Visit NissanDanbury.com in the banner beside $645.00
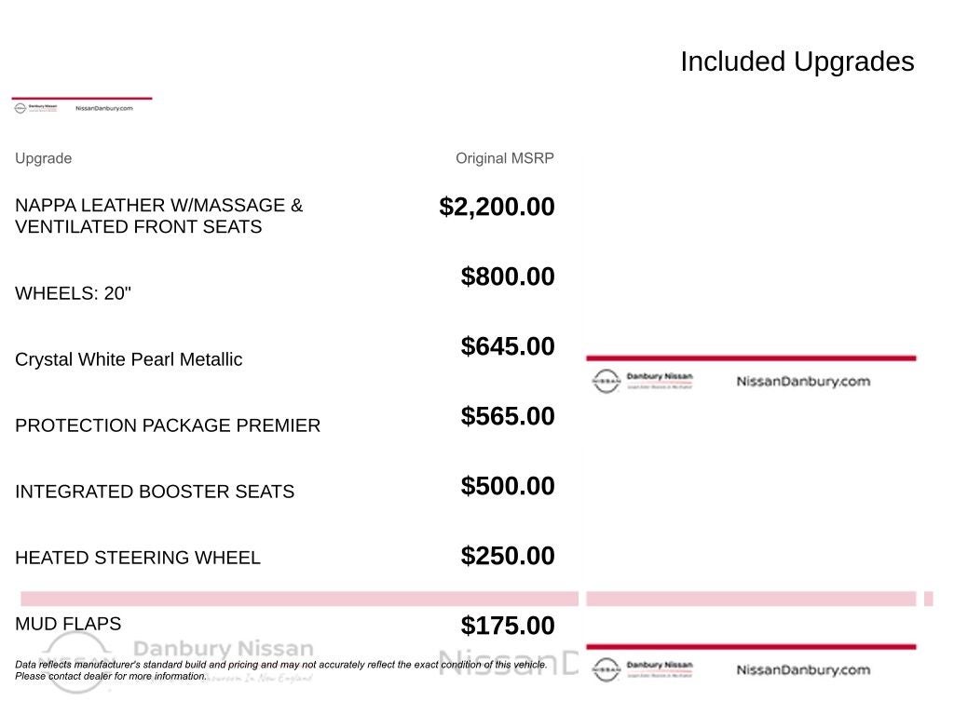Viewport: 954px width, 715px height. (x=802, y=381)
